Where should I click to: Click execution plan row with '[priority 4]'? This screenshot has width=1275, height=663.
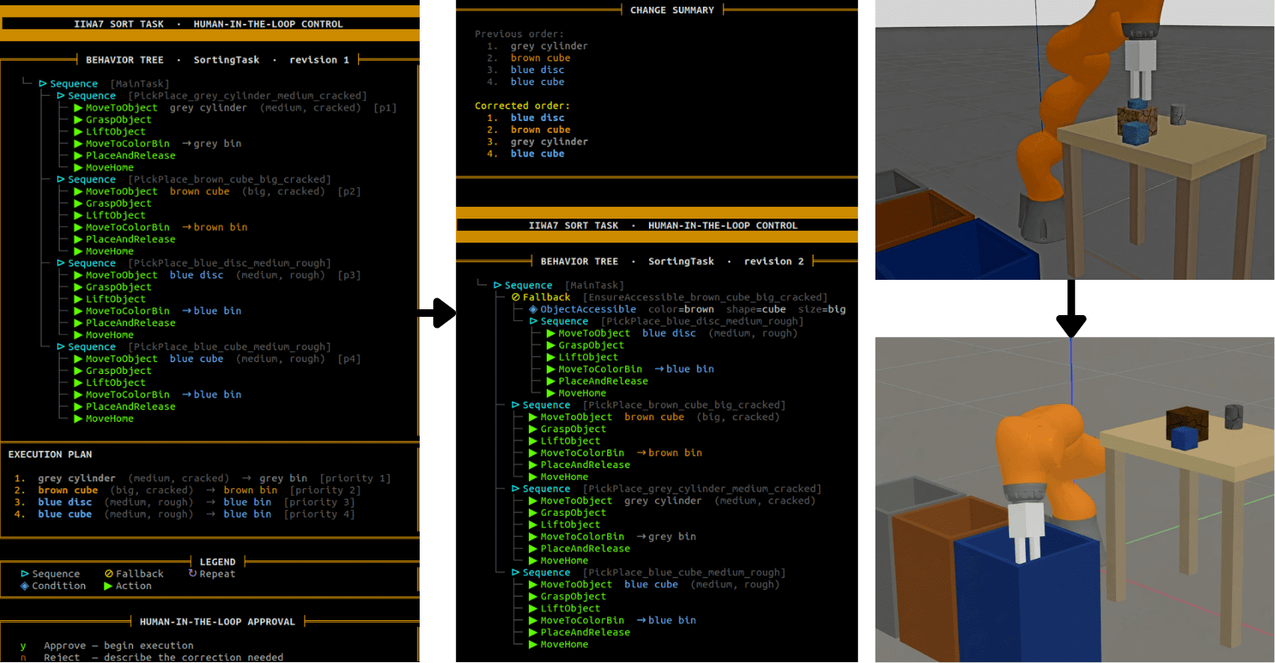coord(185,514)
